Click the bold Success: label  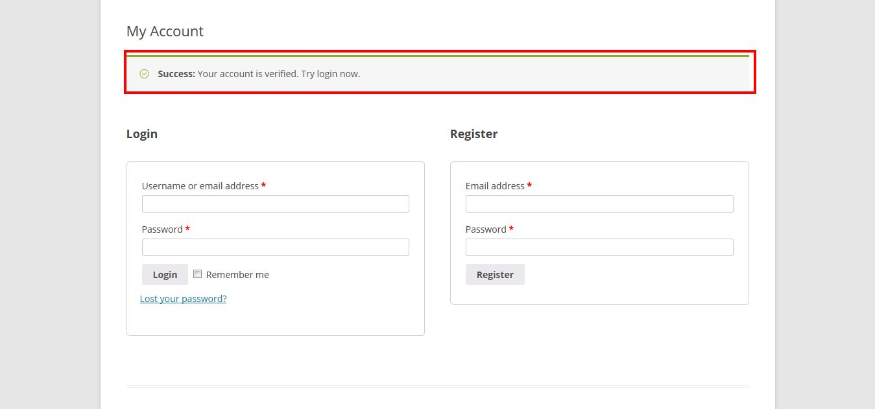(x=176, y=74)
